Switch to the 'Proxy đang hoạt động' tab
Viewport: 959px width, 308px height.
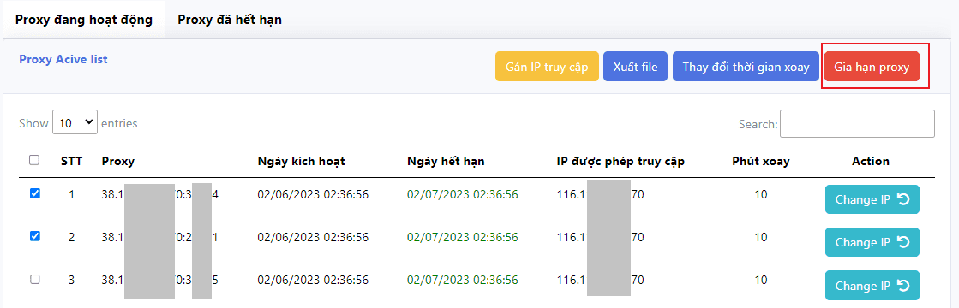click(84, 19)
